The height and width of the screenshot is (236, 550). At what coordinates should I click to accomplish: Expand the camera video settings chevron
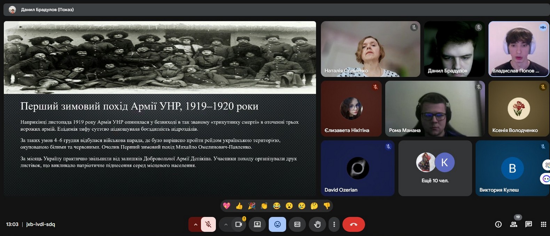226,225
